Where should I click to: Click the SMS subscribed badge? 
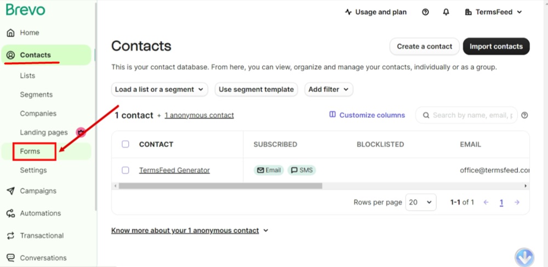point(302,170)
